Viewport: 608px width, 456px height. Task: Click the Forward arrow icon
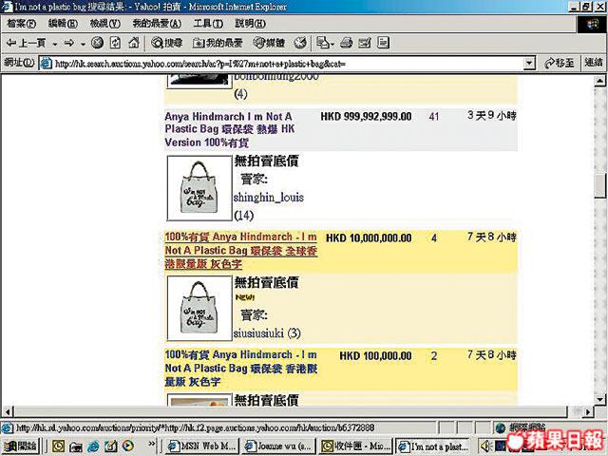click(69, 43)
